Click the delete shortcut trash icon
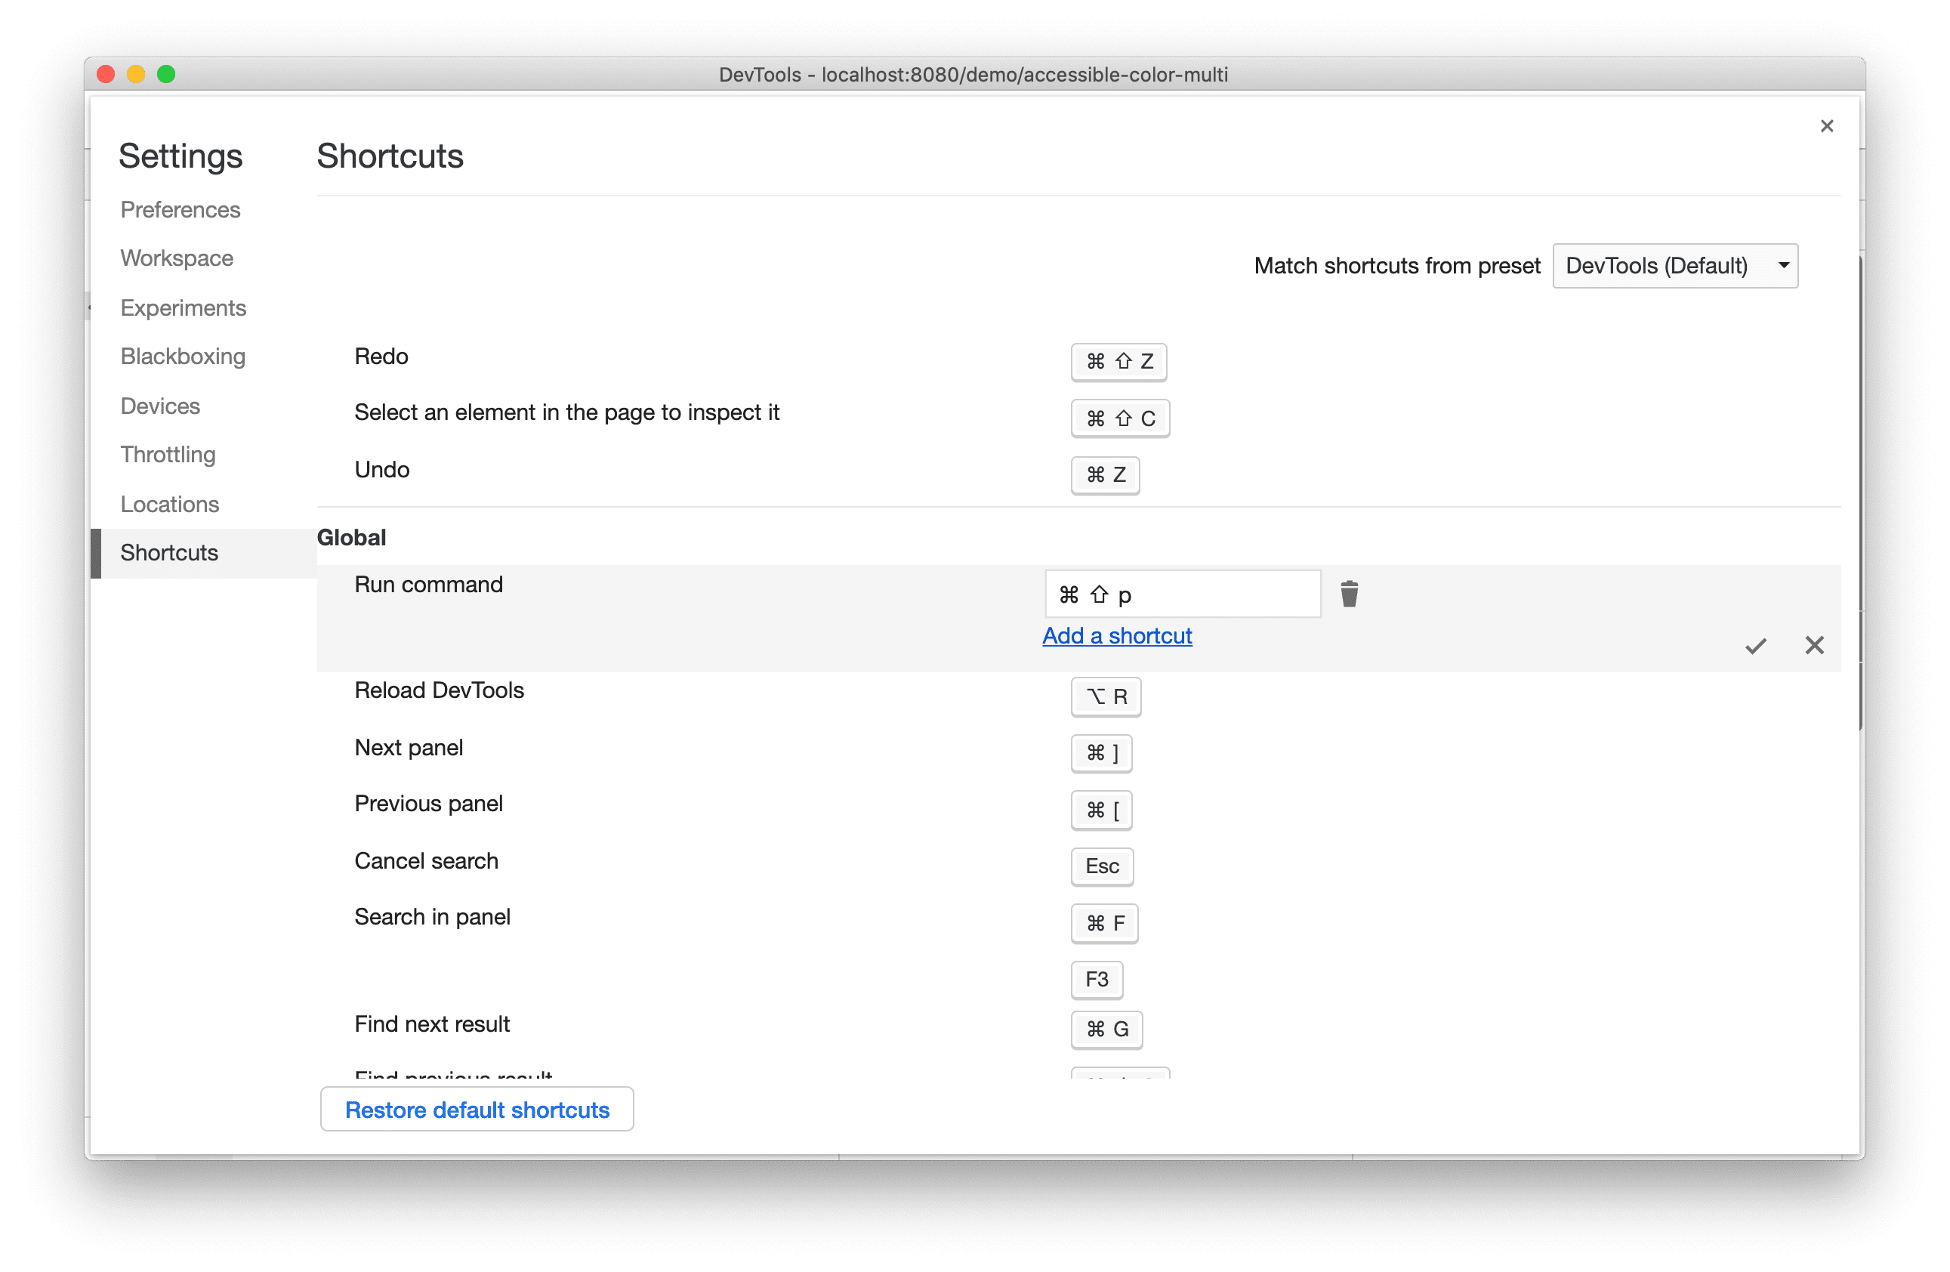Screen dimensions: 1950x1272 (x=1349, y=593)
